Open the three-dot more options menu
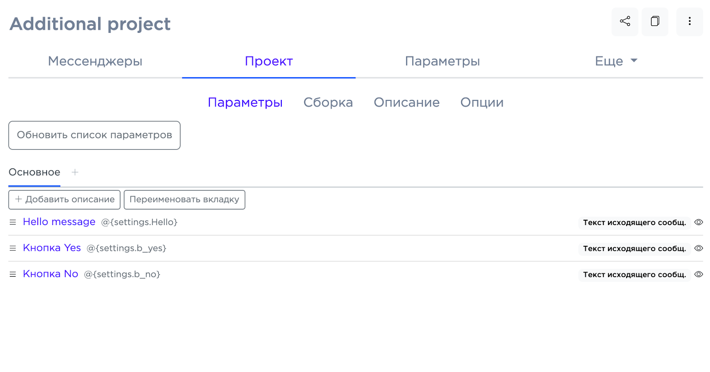 690,21
